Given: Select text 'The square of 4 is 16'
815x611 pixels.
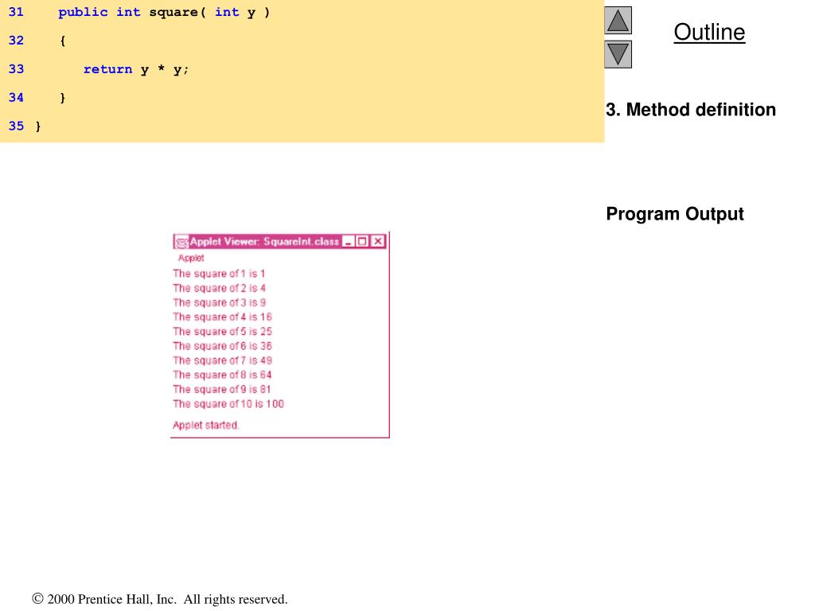Looking at the screenshot, I should click(222, 317).
